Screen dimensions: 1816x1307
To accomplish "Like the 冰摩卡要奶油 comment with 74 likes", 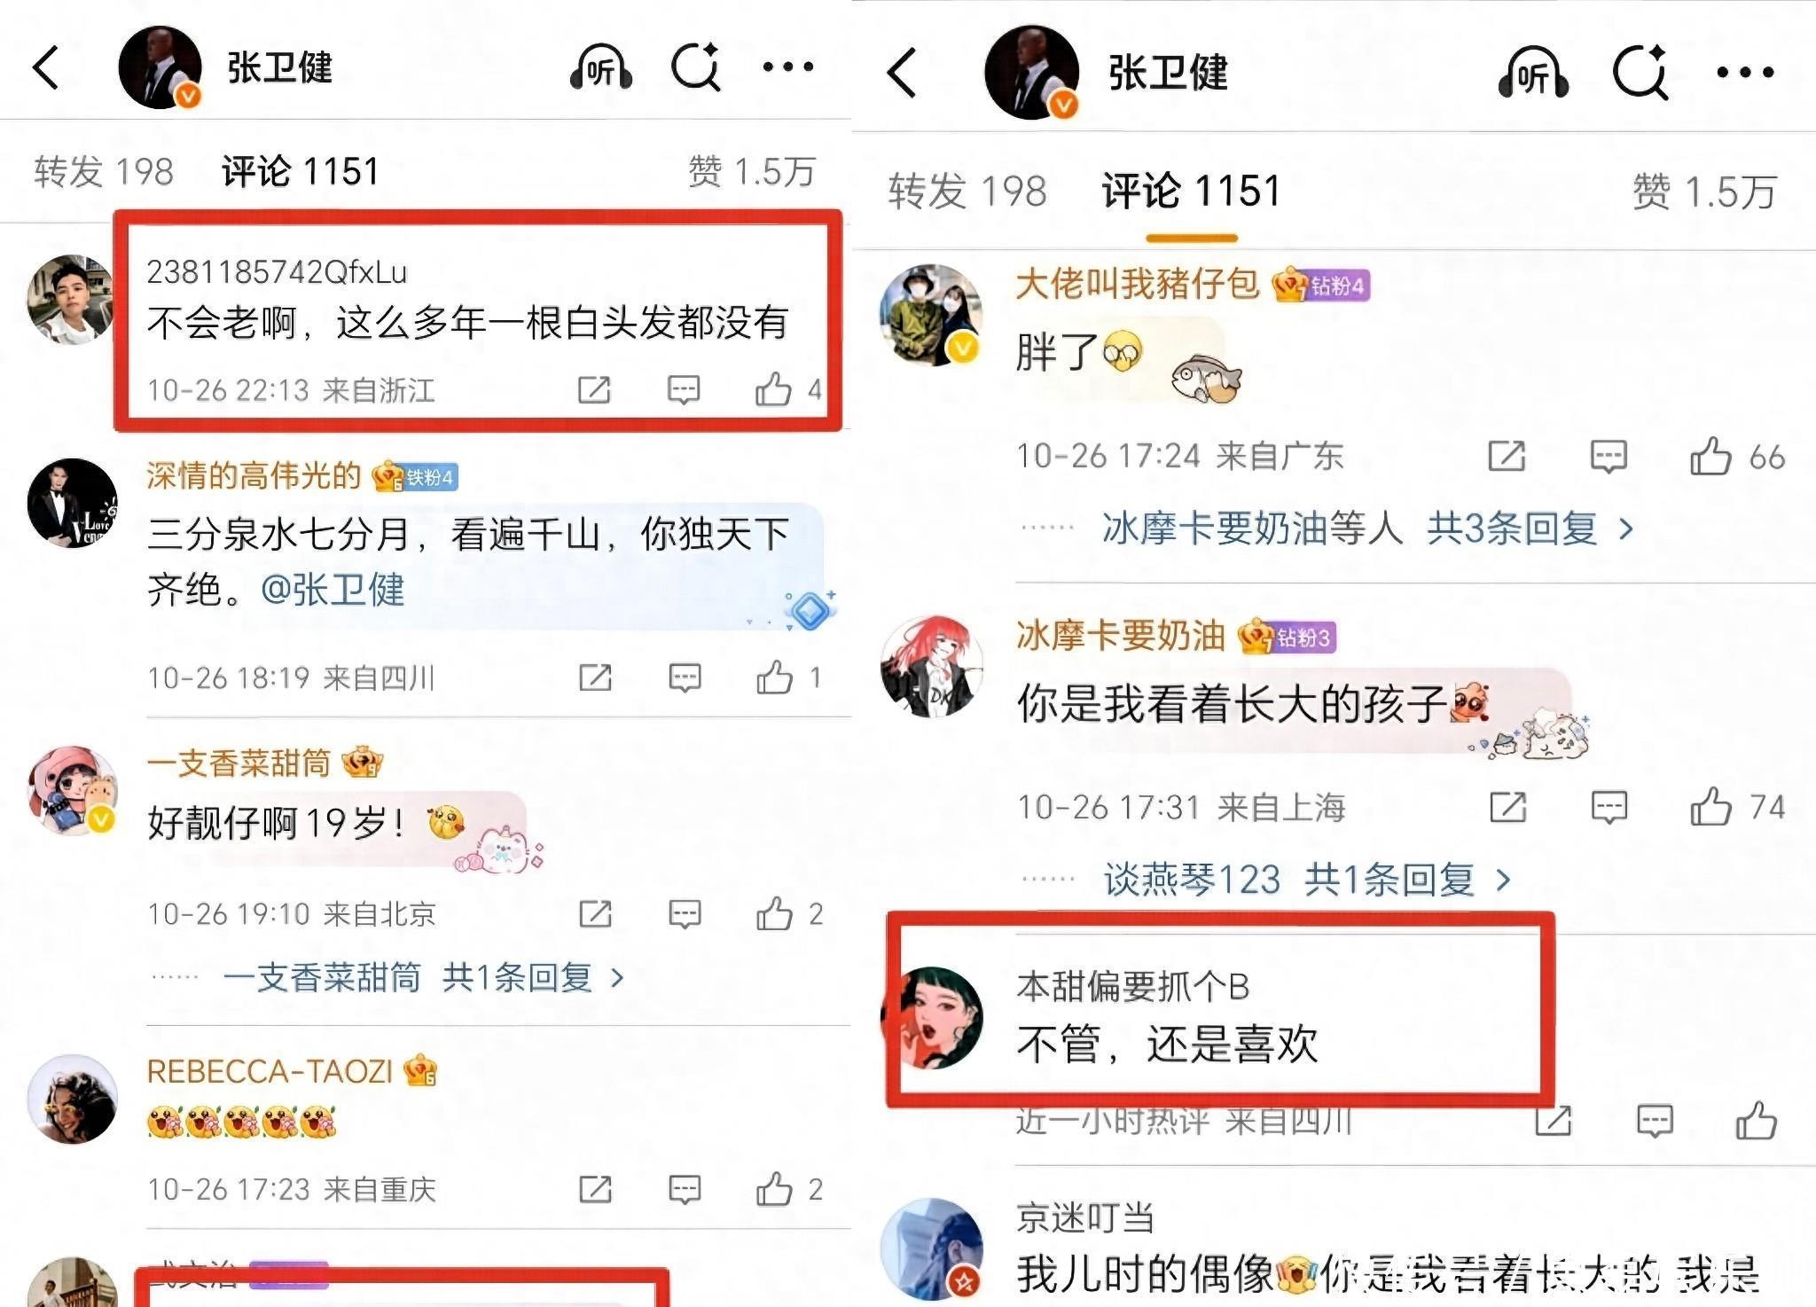I will [1710, 807].
